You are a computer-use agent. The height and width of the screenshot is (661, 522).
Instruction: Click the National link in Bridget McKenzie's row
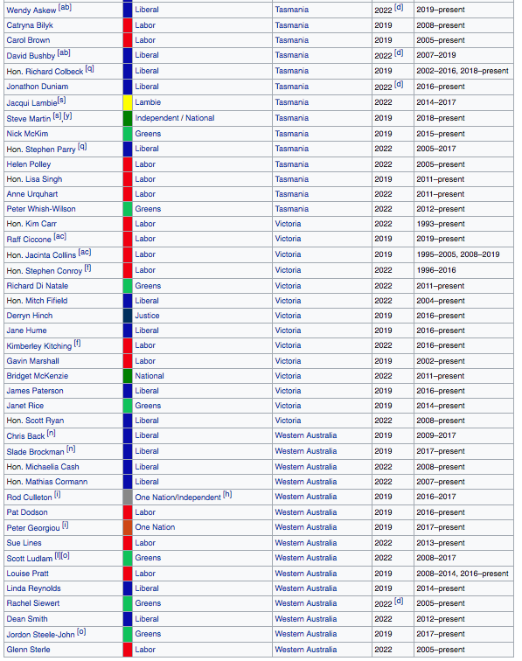(x=150, y=376)
